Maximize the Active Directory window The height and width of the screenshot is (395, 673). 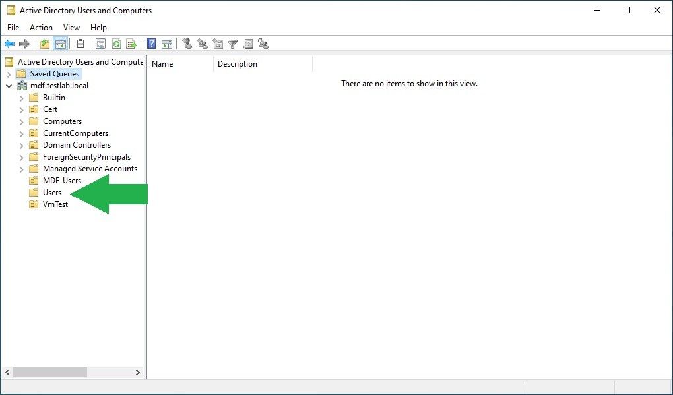tap(627, 11)
